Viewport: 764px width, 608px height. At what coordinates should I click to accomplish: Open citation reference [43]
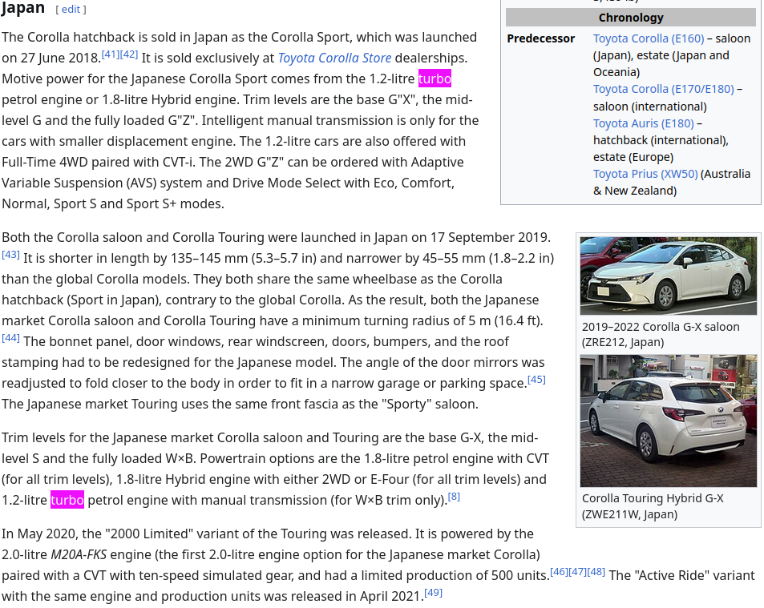10,254
